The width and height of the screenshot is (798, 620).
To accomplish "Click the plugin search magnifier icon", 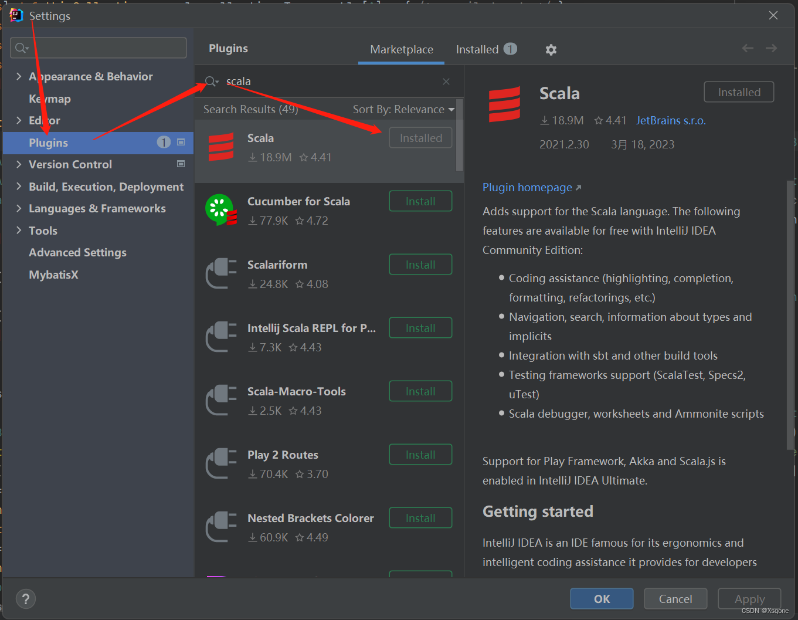I will pyautogui.click(x=211, y=82).
